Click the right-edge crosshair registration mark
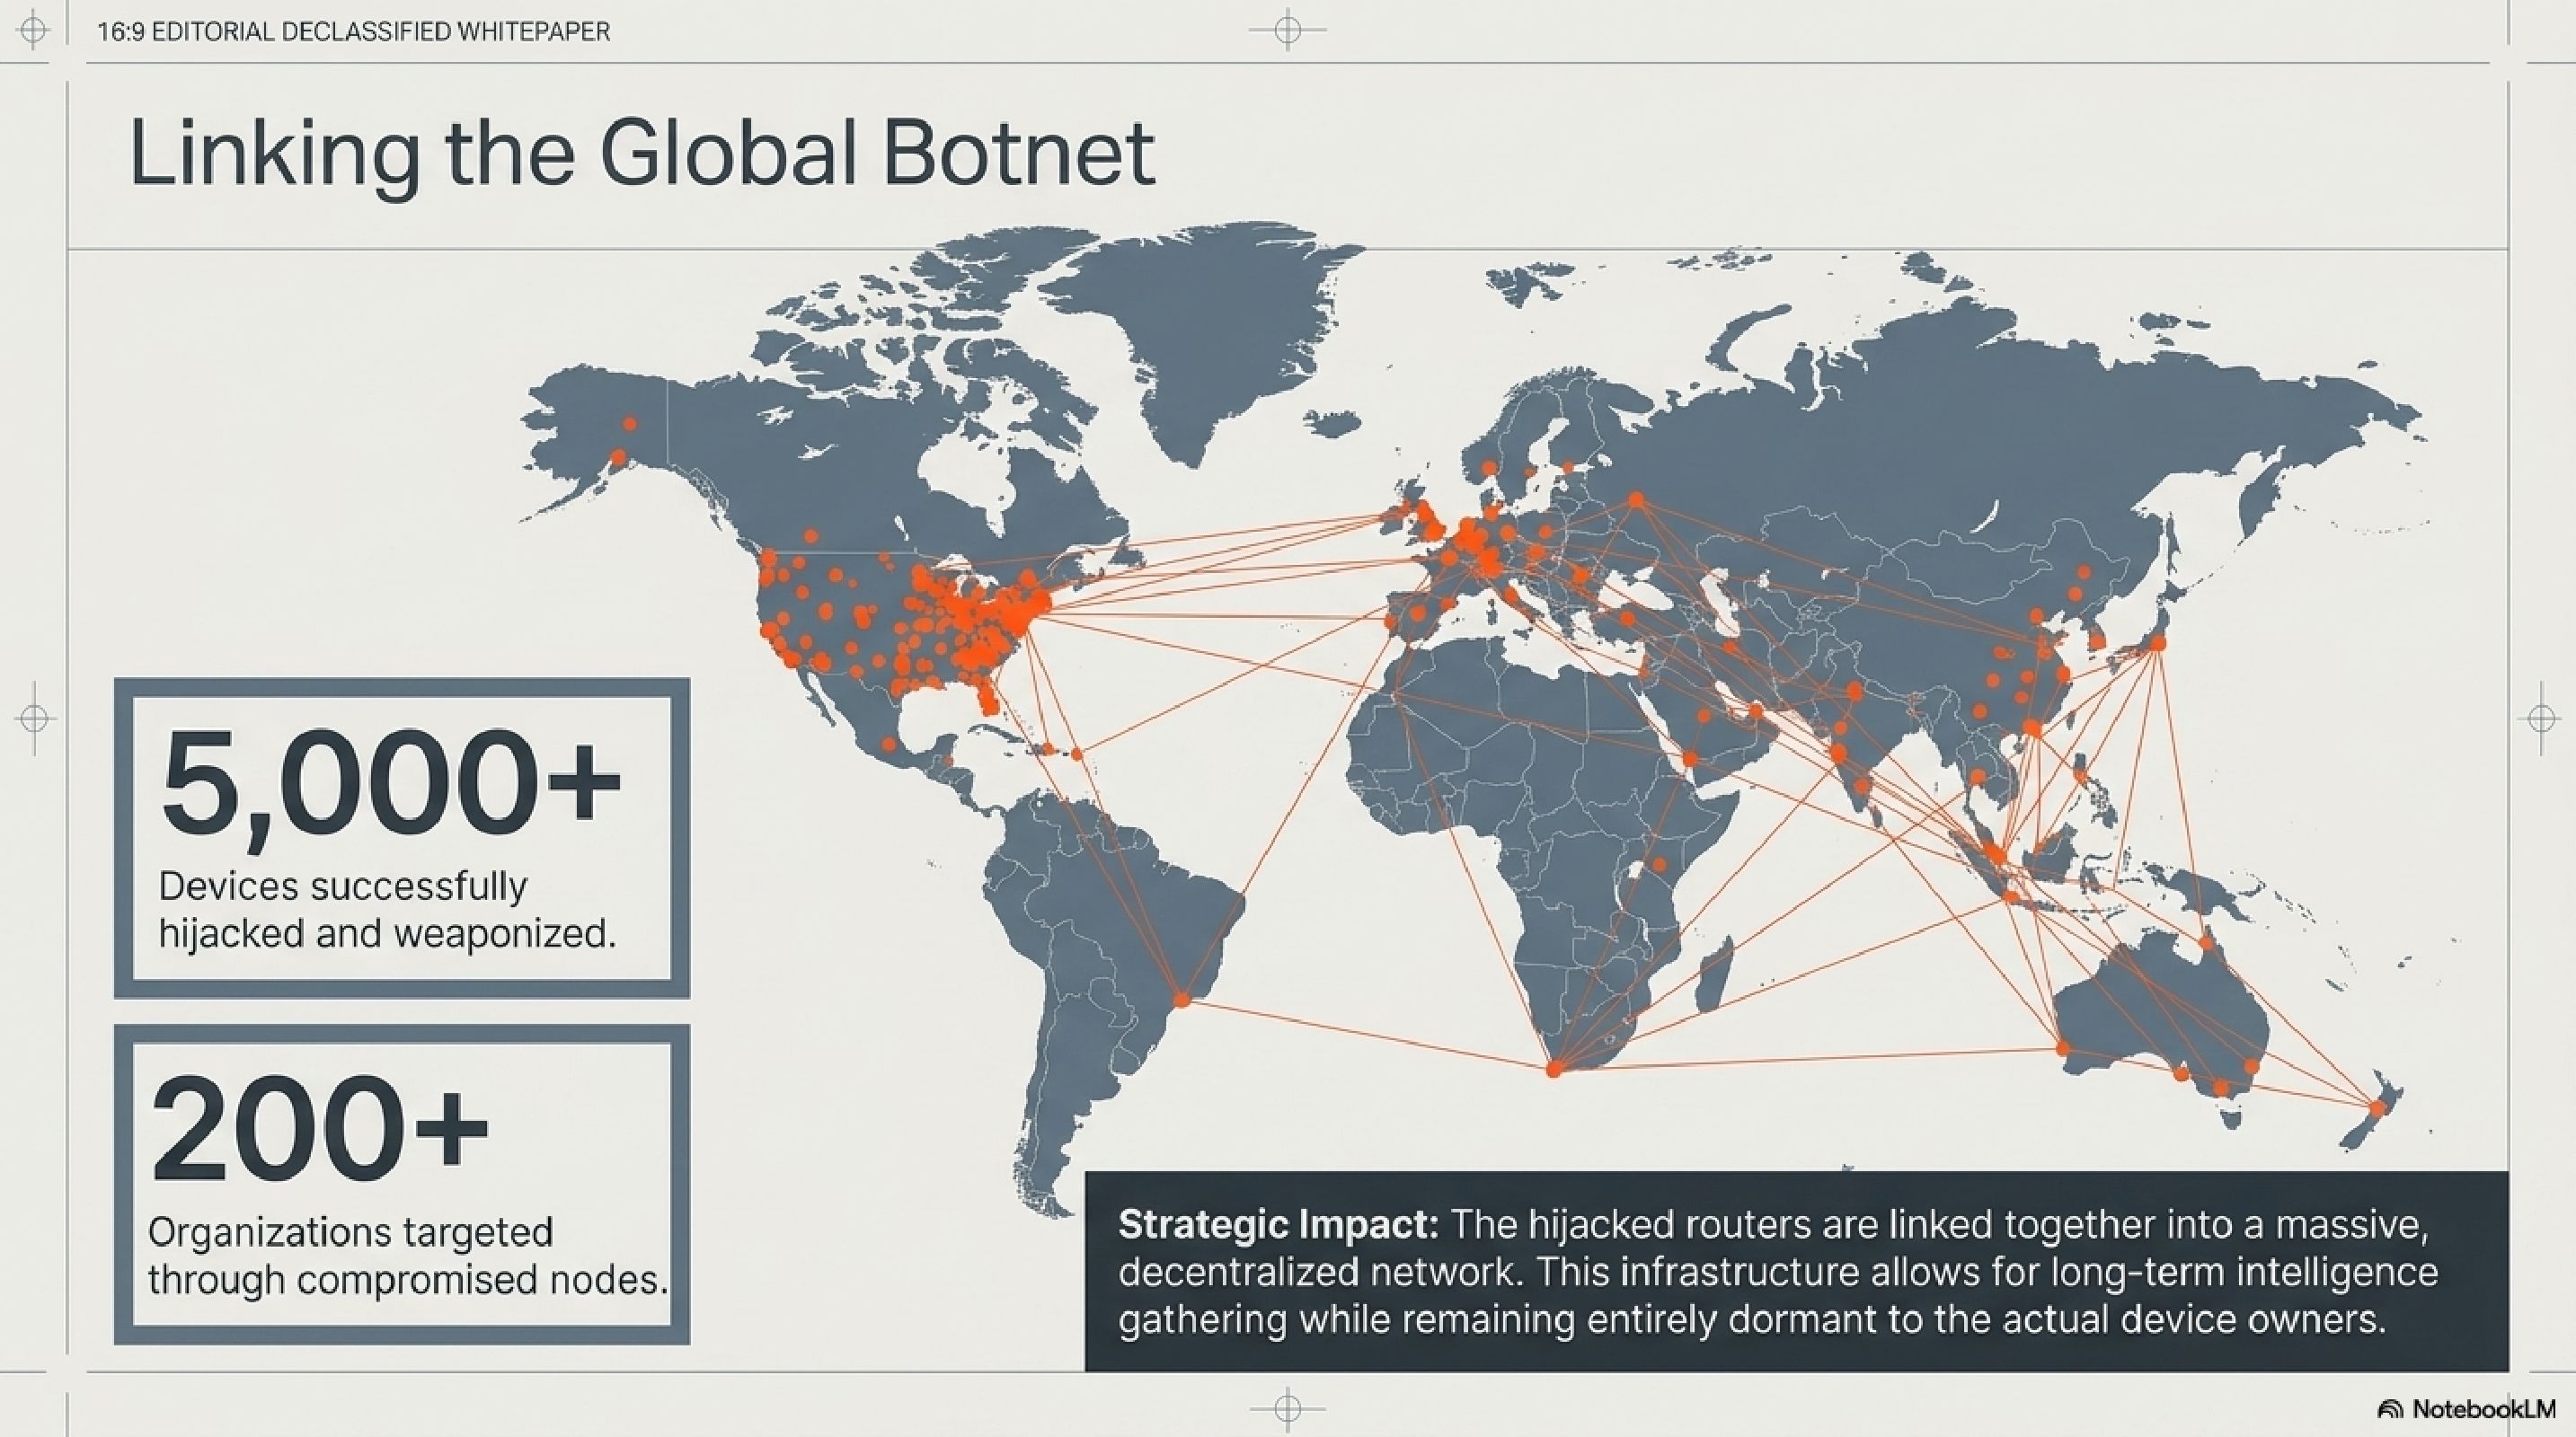This screenshot has width=2576, height=1437. [2542, 718]
